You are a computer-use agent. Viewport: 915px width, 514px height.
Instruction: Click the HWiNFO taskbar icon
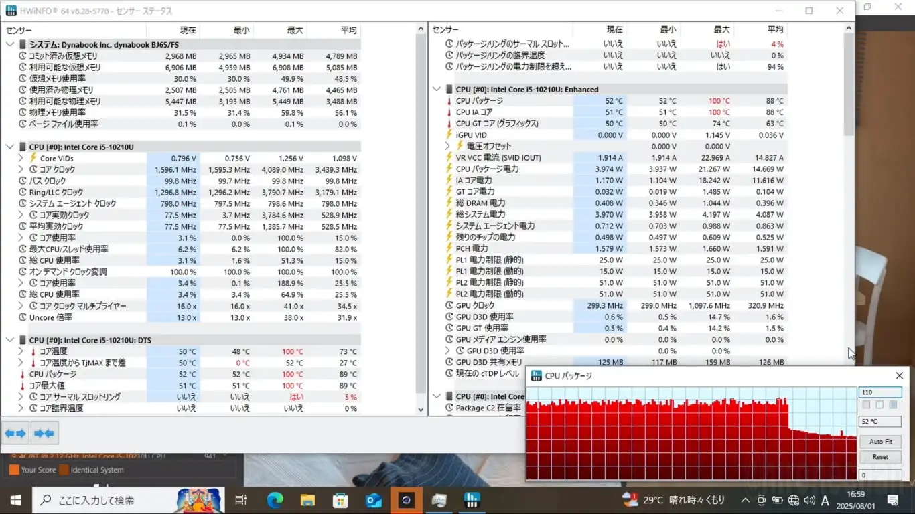(x=472, y=500)
